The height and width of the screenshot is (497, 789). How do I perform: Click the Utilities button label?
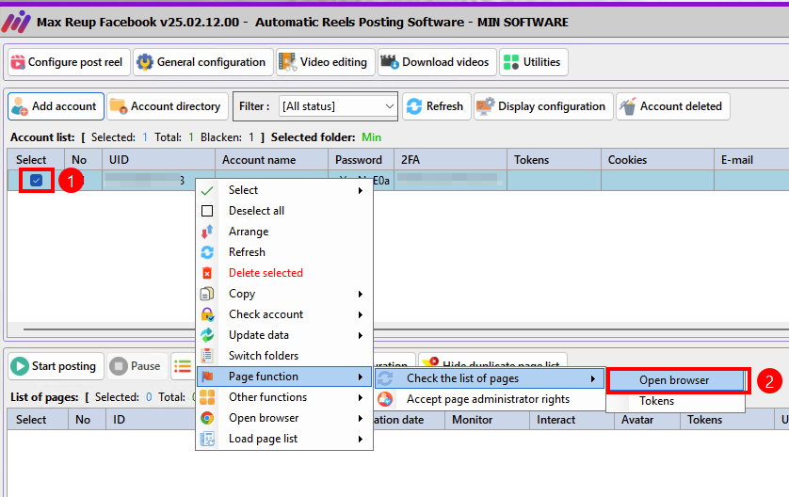click(542, 62)
